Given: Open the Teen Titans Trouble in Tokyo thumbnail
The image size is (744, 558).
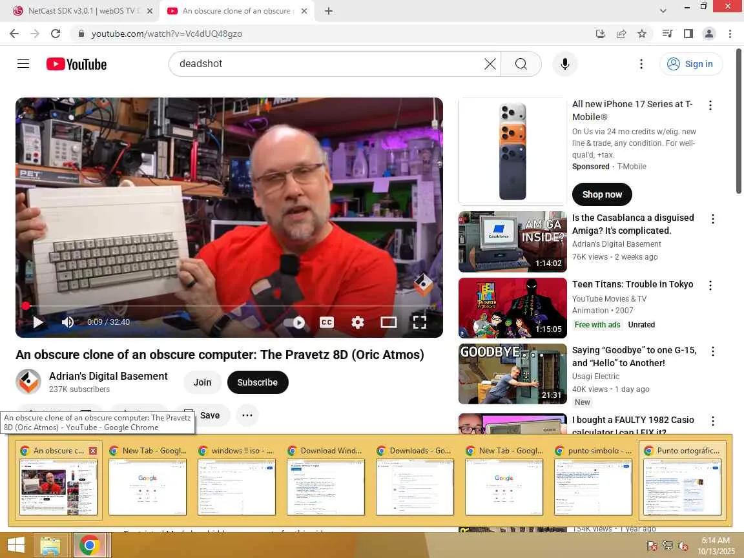Looking at the screenshot, I should (x=512, y=308).
